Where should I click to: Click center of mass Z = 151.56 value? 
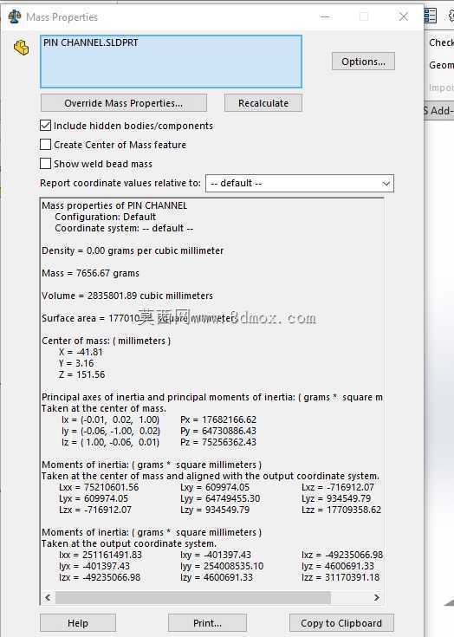pos(81,374)
